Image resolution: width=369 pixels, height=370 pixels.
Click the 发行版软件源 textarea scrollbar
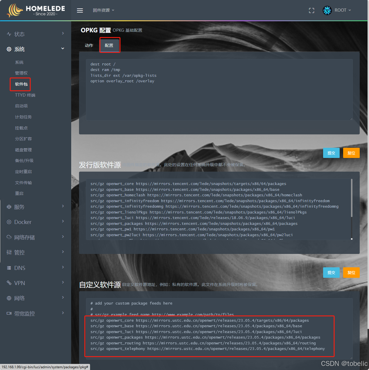tap(352, 198)
